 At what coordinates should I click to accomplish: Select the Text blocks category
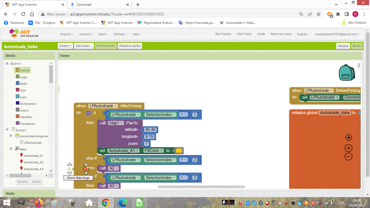point(21,90)
